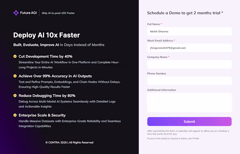Image resolution: width=240 pixels, height=154 pixels.
Task: Click checkmark beside Cut Development Time
Action: coord(15,56)
